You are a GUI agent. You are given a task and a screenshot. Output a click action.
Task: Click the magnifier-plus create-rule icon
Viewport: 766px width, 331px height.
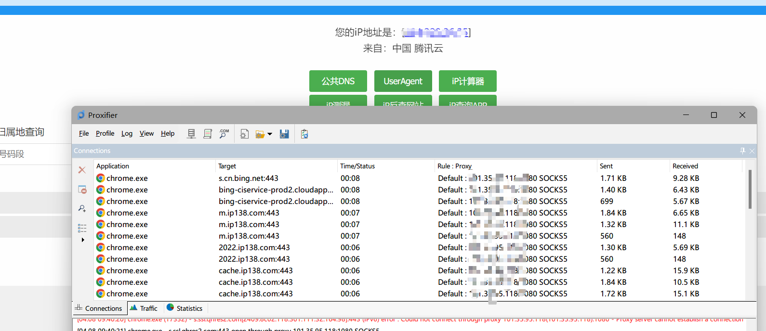pyautogui.click(x=82, y=208)
